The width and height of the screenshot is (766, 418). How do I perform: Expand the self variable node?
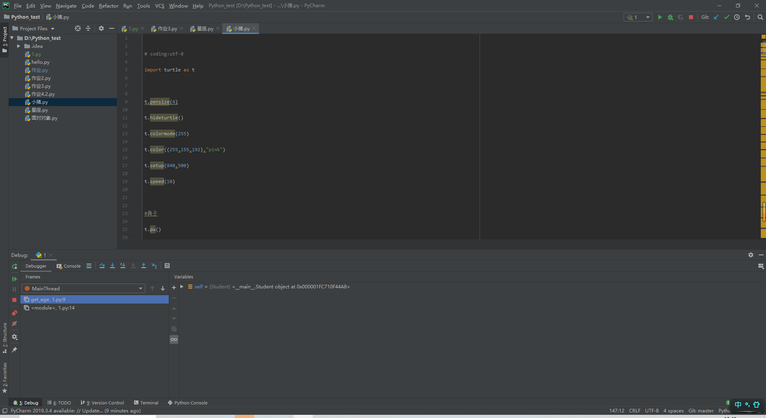click(182, 287)
